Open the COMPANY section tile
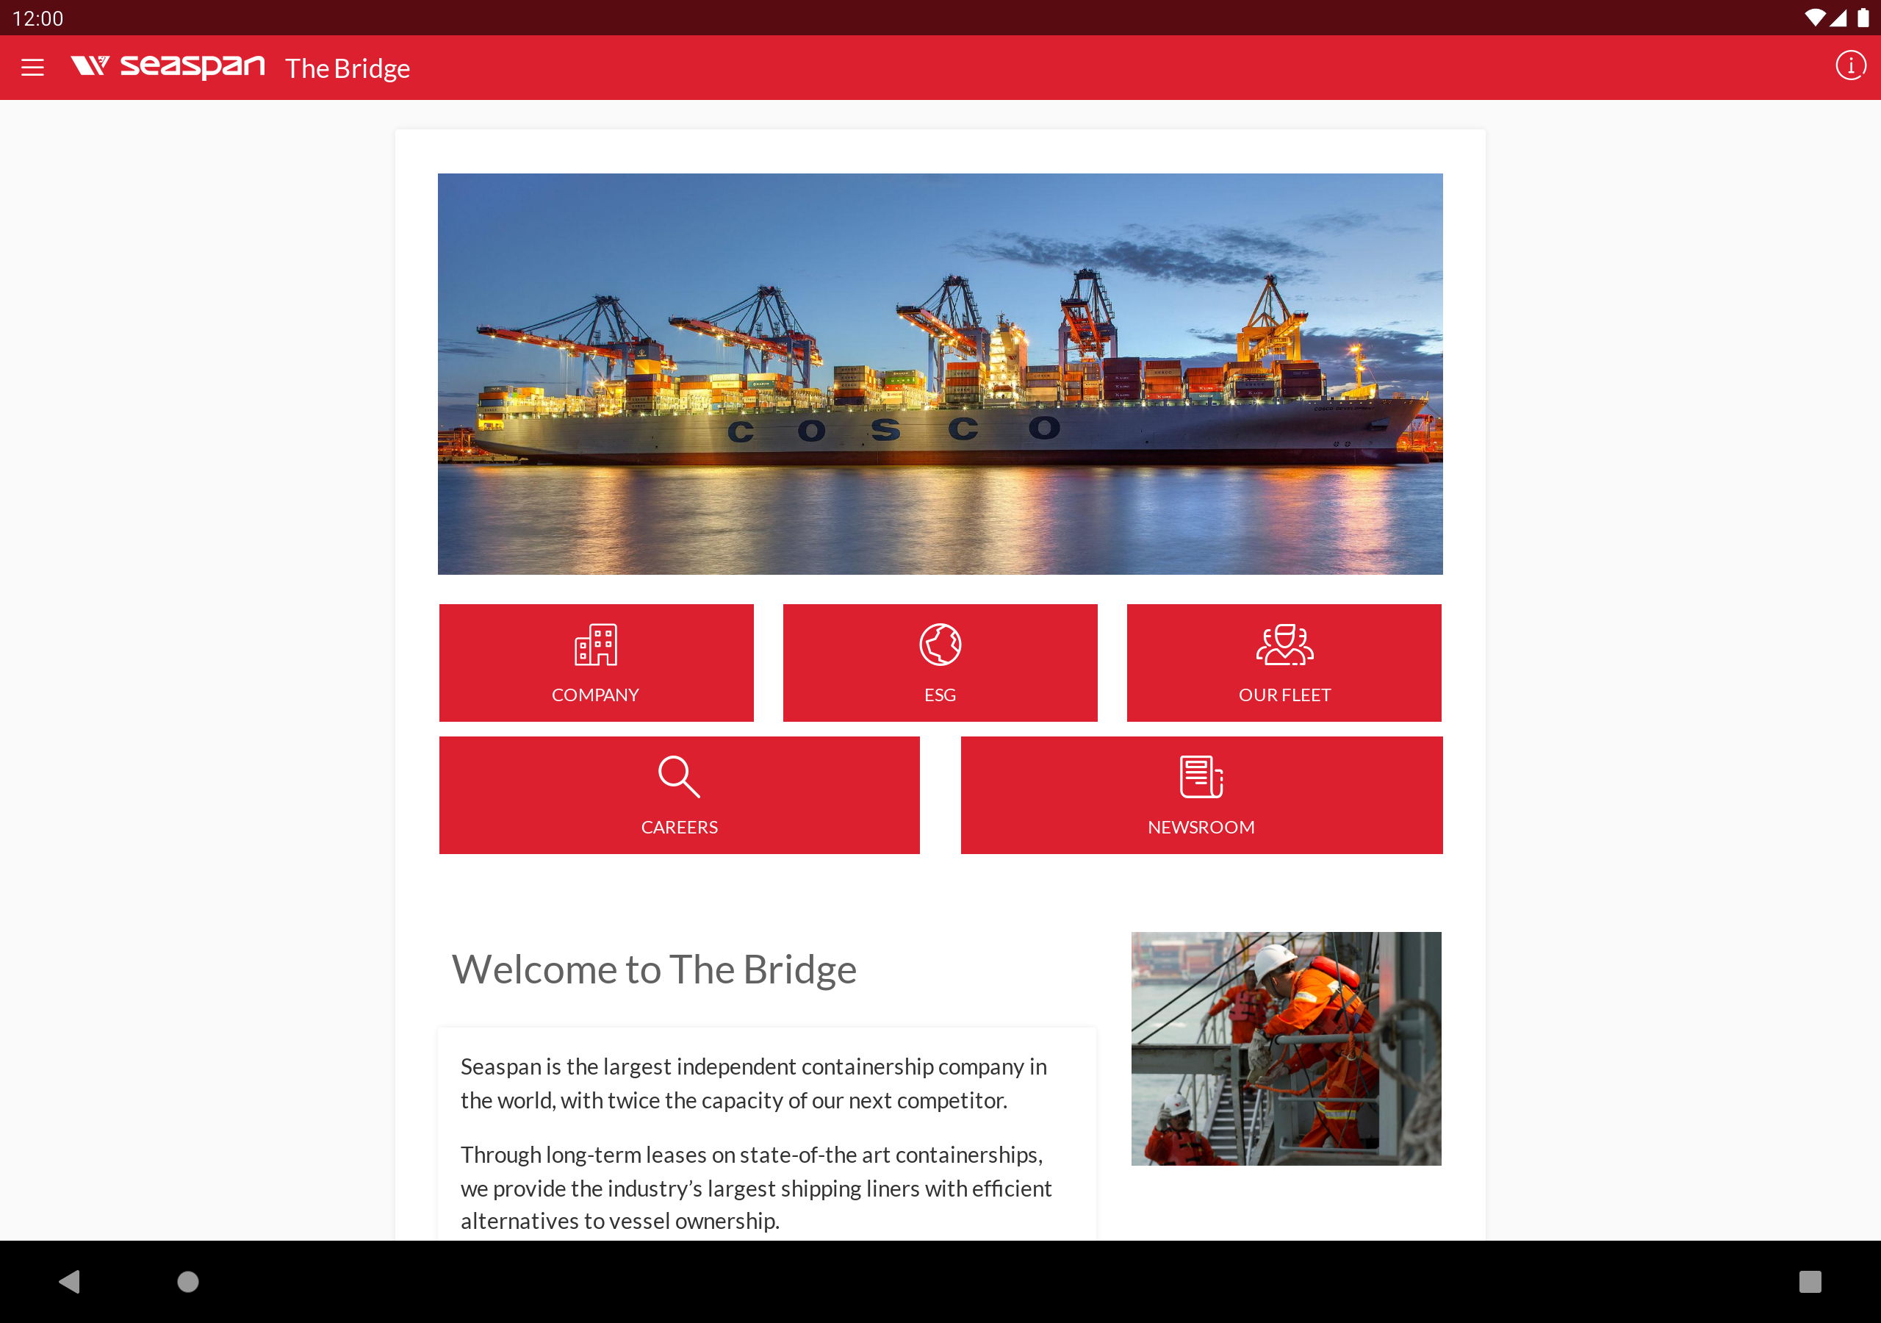 597,663
